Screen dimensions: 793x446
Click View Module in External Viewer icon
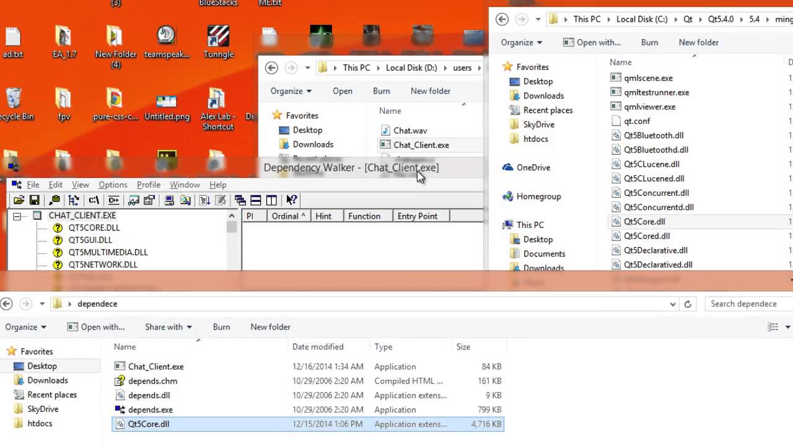tap(133, 200)
